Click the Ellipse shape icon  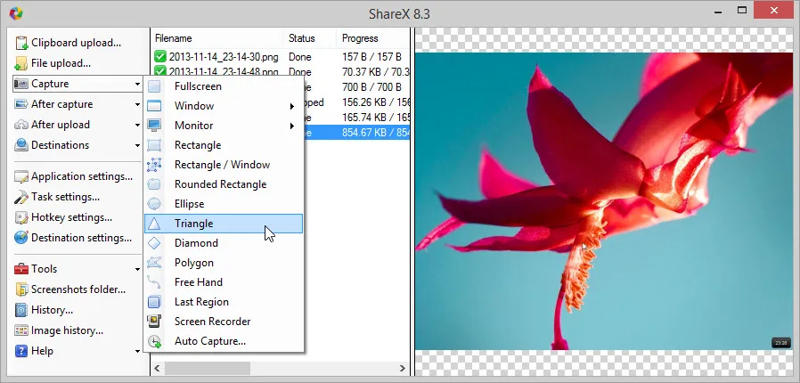[154, 204]
